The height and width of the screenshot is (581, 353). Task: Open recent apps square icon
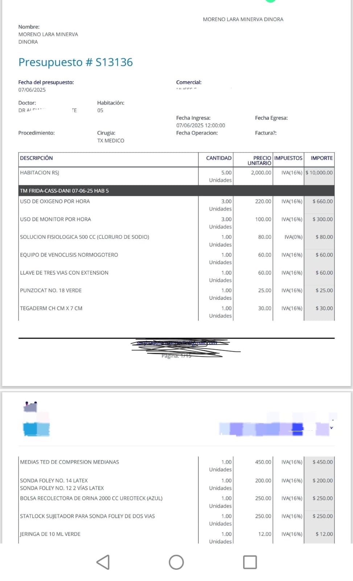point(250,562)
